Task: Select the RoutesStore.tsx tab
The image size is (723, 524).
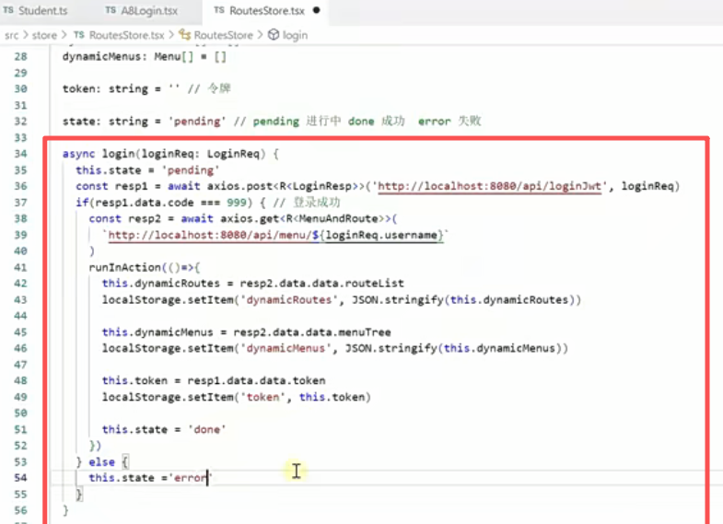Action: coord(267,10)
